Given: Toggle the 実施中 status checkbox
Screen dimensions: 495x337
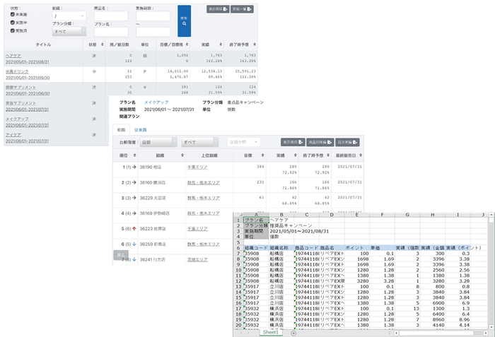Looking at the screenshot, I should (13, 23).
